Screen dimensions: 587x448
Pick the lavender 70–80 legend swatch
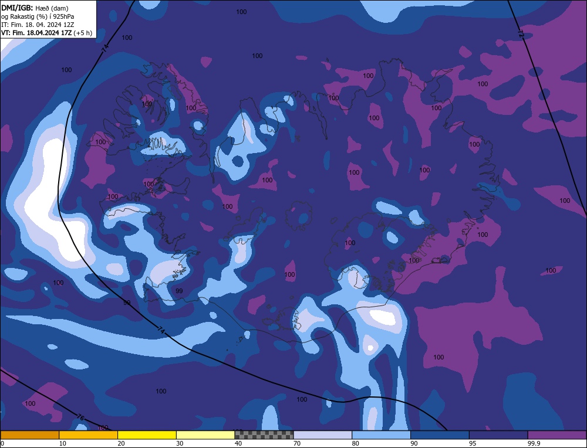(323, 435)
